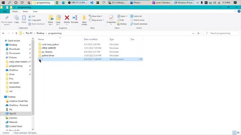The width and height of the screenshot is (241, 135).
Task: Click Desktop in address bar path
Action: tap(40, 33)
